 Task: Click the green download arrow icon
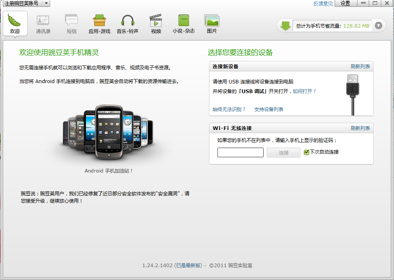[x=285, y=26]
